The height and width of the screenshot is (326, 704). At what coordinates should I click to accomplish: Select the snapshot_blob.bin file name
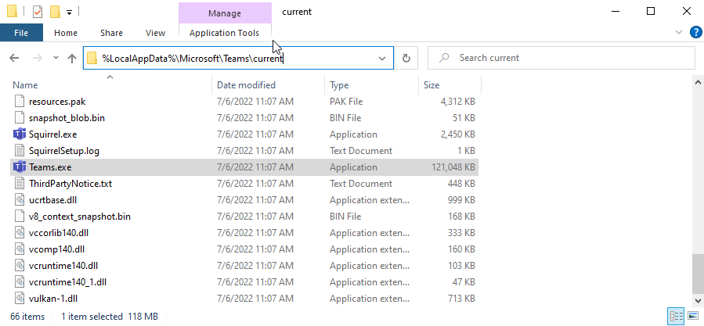click(x=67, y=118)
